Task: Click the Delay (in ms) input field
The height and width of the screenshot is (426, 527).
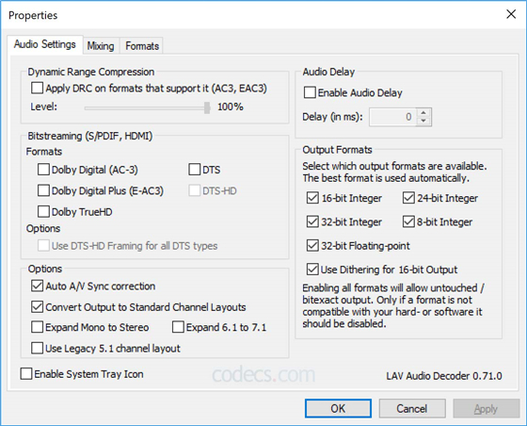Action: [392, 117]
